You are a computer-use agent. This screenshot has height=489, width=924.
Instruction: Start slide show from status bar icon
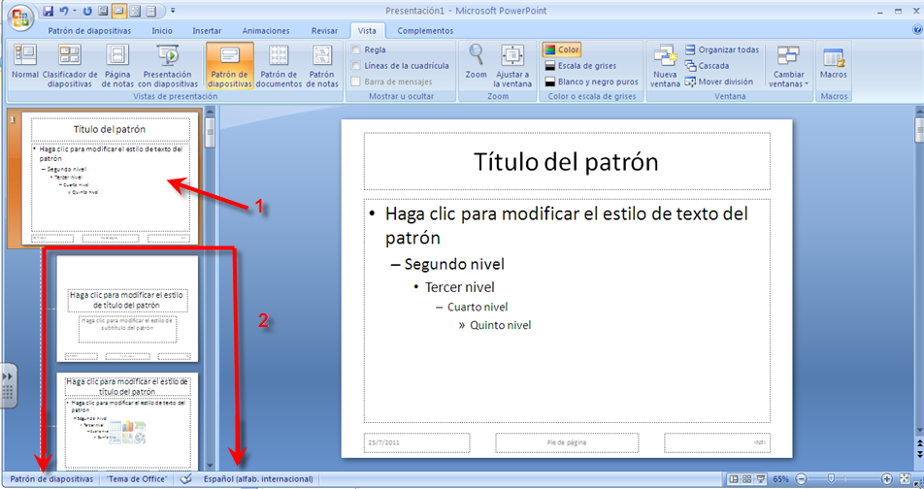[x=761, y=479]
